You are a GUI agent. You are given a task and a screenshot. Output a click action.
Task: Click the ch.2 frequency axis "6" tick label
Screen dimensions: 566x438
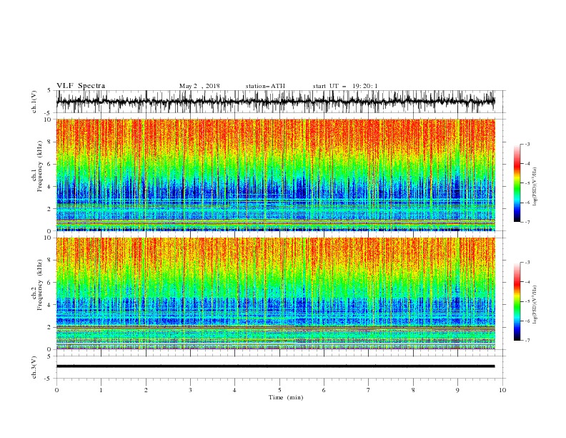49,283
